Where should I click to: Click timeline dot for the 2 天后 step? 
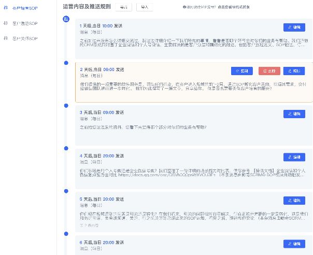coord(66,63)
